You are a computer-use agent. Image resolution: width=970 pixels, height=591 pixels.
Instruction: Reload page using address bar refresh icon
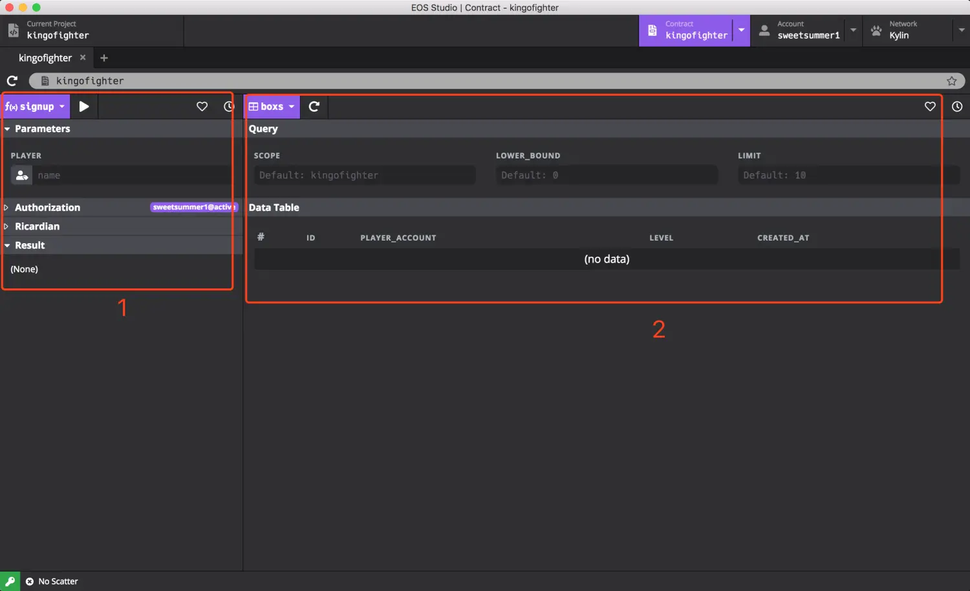point(12,81)
